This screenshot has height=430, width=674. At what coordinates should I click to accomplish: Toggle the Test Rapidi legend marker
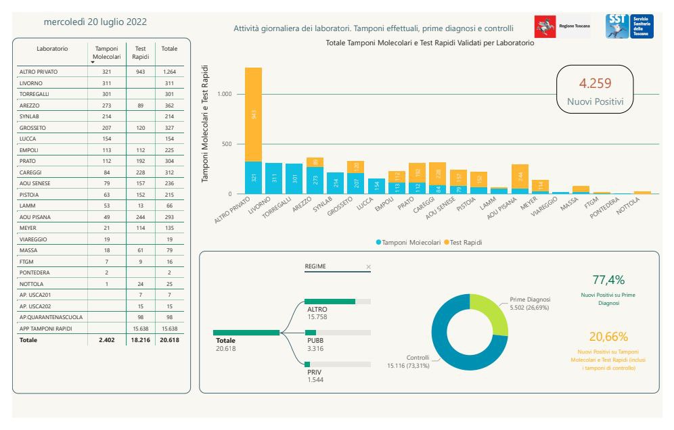point(447,242)
